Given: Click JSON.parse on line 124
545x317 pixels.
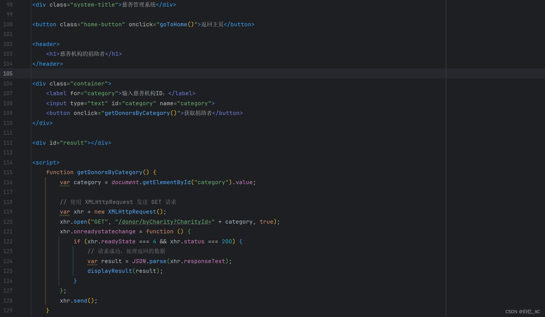Looking at the screenshot, I should click(149, 261).
